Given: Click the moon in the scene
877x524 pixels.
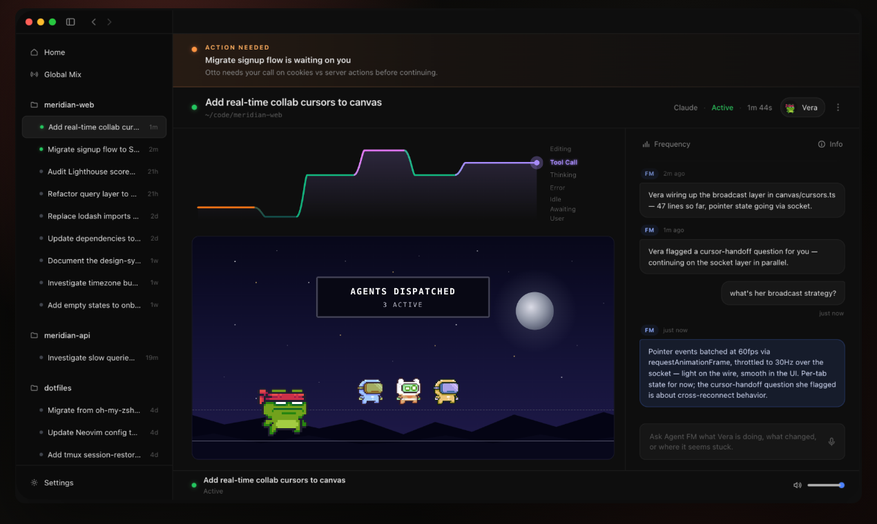Looking at the screenshot, I should coord(534,311).
